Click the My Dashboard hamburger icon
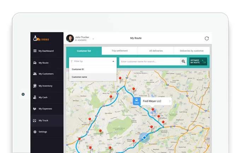This screenshot has height=153, width=243. (35, 51)
